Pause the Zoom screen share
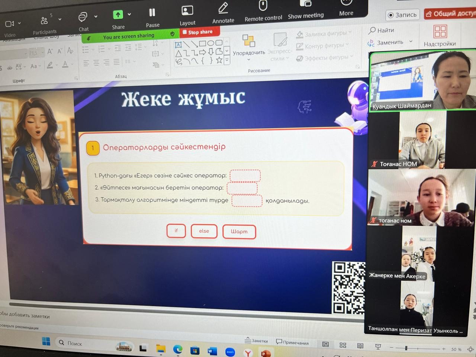Screen dimensions: 476x357 pyautogui.click(x=152, y=13)
